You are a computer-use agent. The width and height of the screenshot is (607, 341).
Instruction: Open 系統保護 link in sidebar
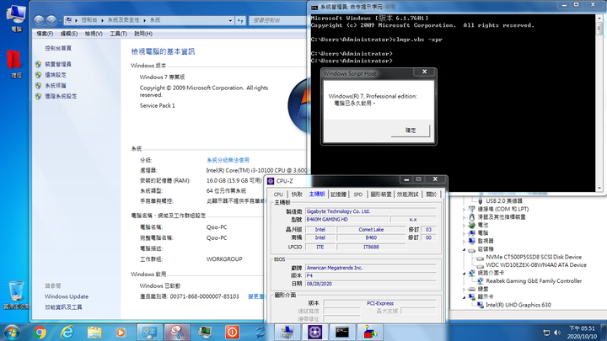click(56, 85)
